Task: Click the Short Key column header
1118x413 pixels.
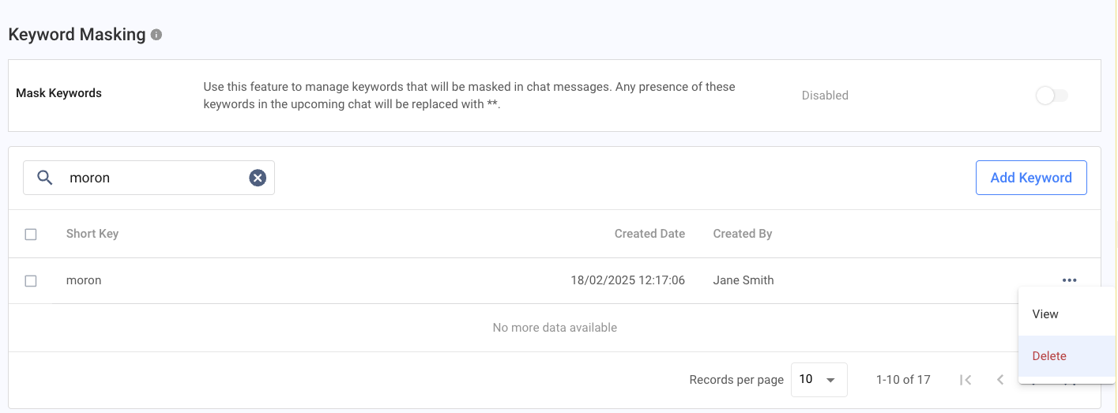Action: (92, 234)
